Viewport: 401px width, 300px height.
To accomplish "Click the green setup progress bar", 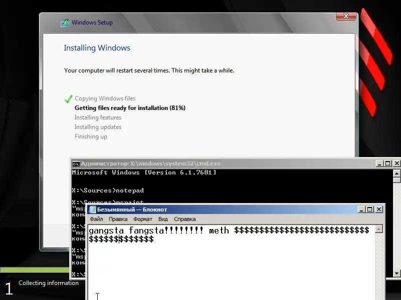I will click(x=35, y=269).
